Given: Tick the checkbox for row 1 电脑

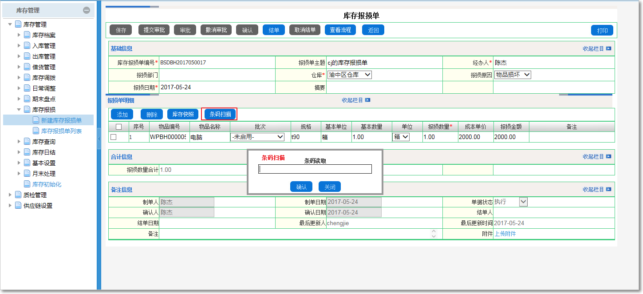Looking at the screenshot, I should 113,137.
